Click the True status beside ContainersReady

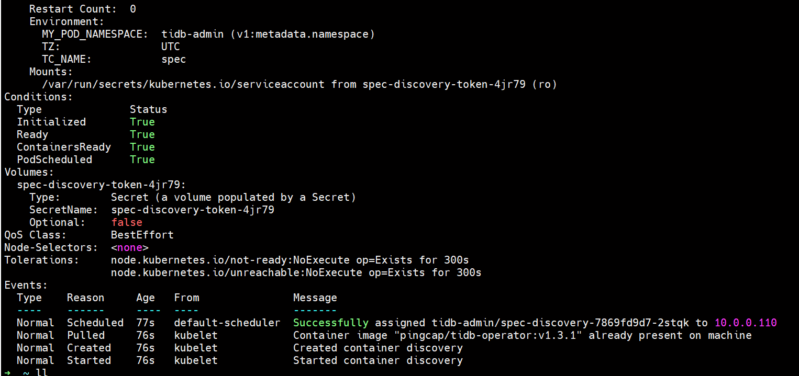tap(142, 147)
